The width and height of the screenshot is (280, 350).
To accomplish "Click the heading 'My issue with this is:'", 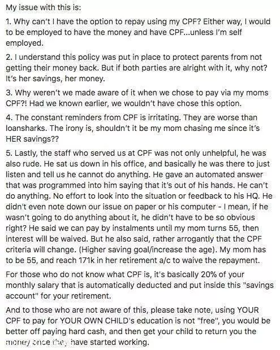I will pyautogui.click(x=43, y=7).
